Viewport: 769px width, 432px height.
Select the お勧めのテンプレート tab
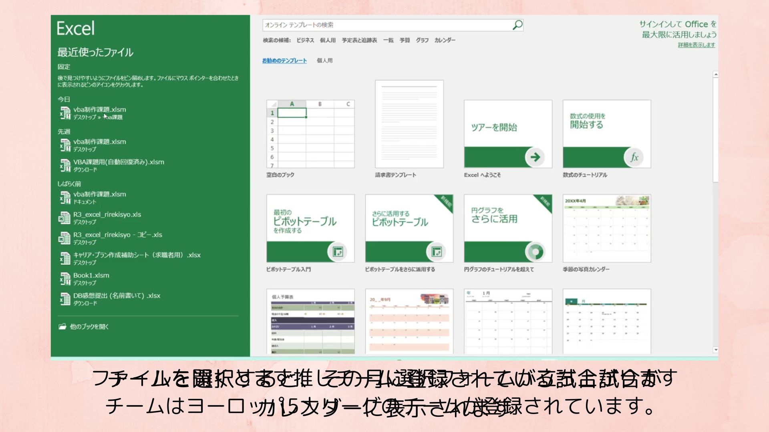click(284, 60)
